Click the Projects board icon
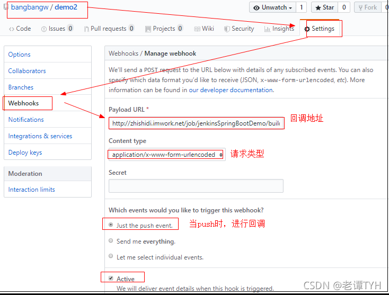Image resolution: width=389 pixels, height=295 pixels. [148, 29]
